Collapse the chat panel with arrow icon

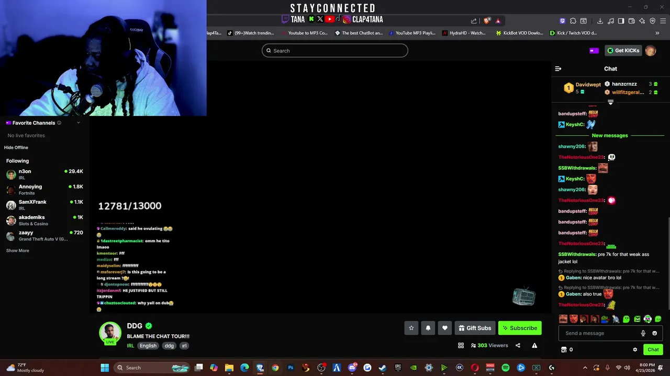tap(558, 68)
